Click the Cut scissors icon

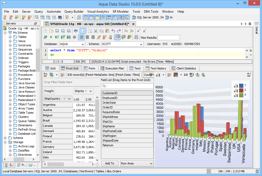(96, 31)
